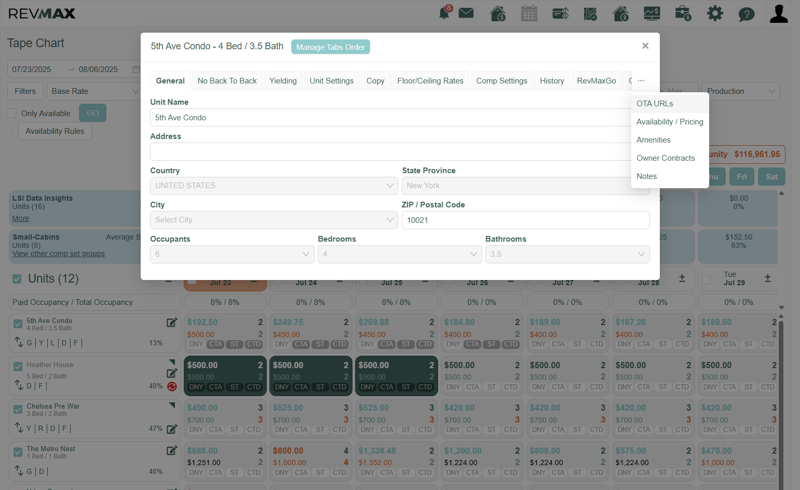Click edit icon for The Metro Nest

[x=172, y=451]
